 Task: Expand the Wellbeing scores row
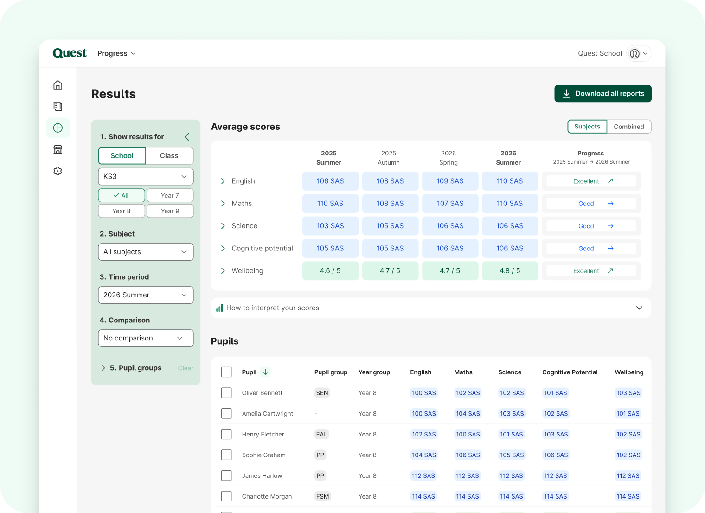[223, 271]
